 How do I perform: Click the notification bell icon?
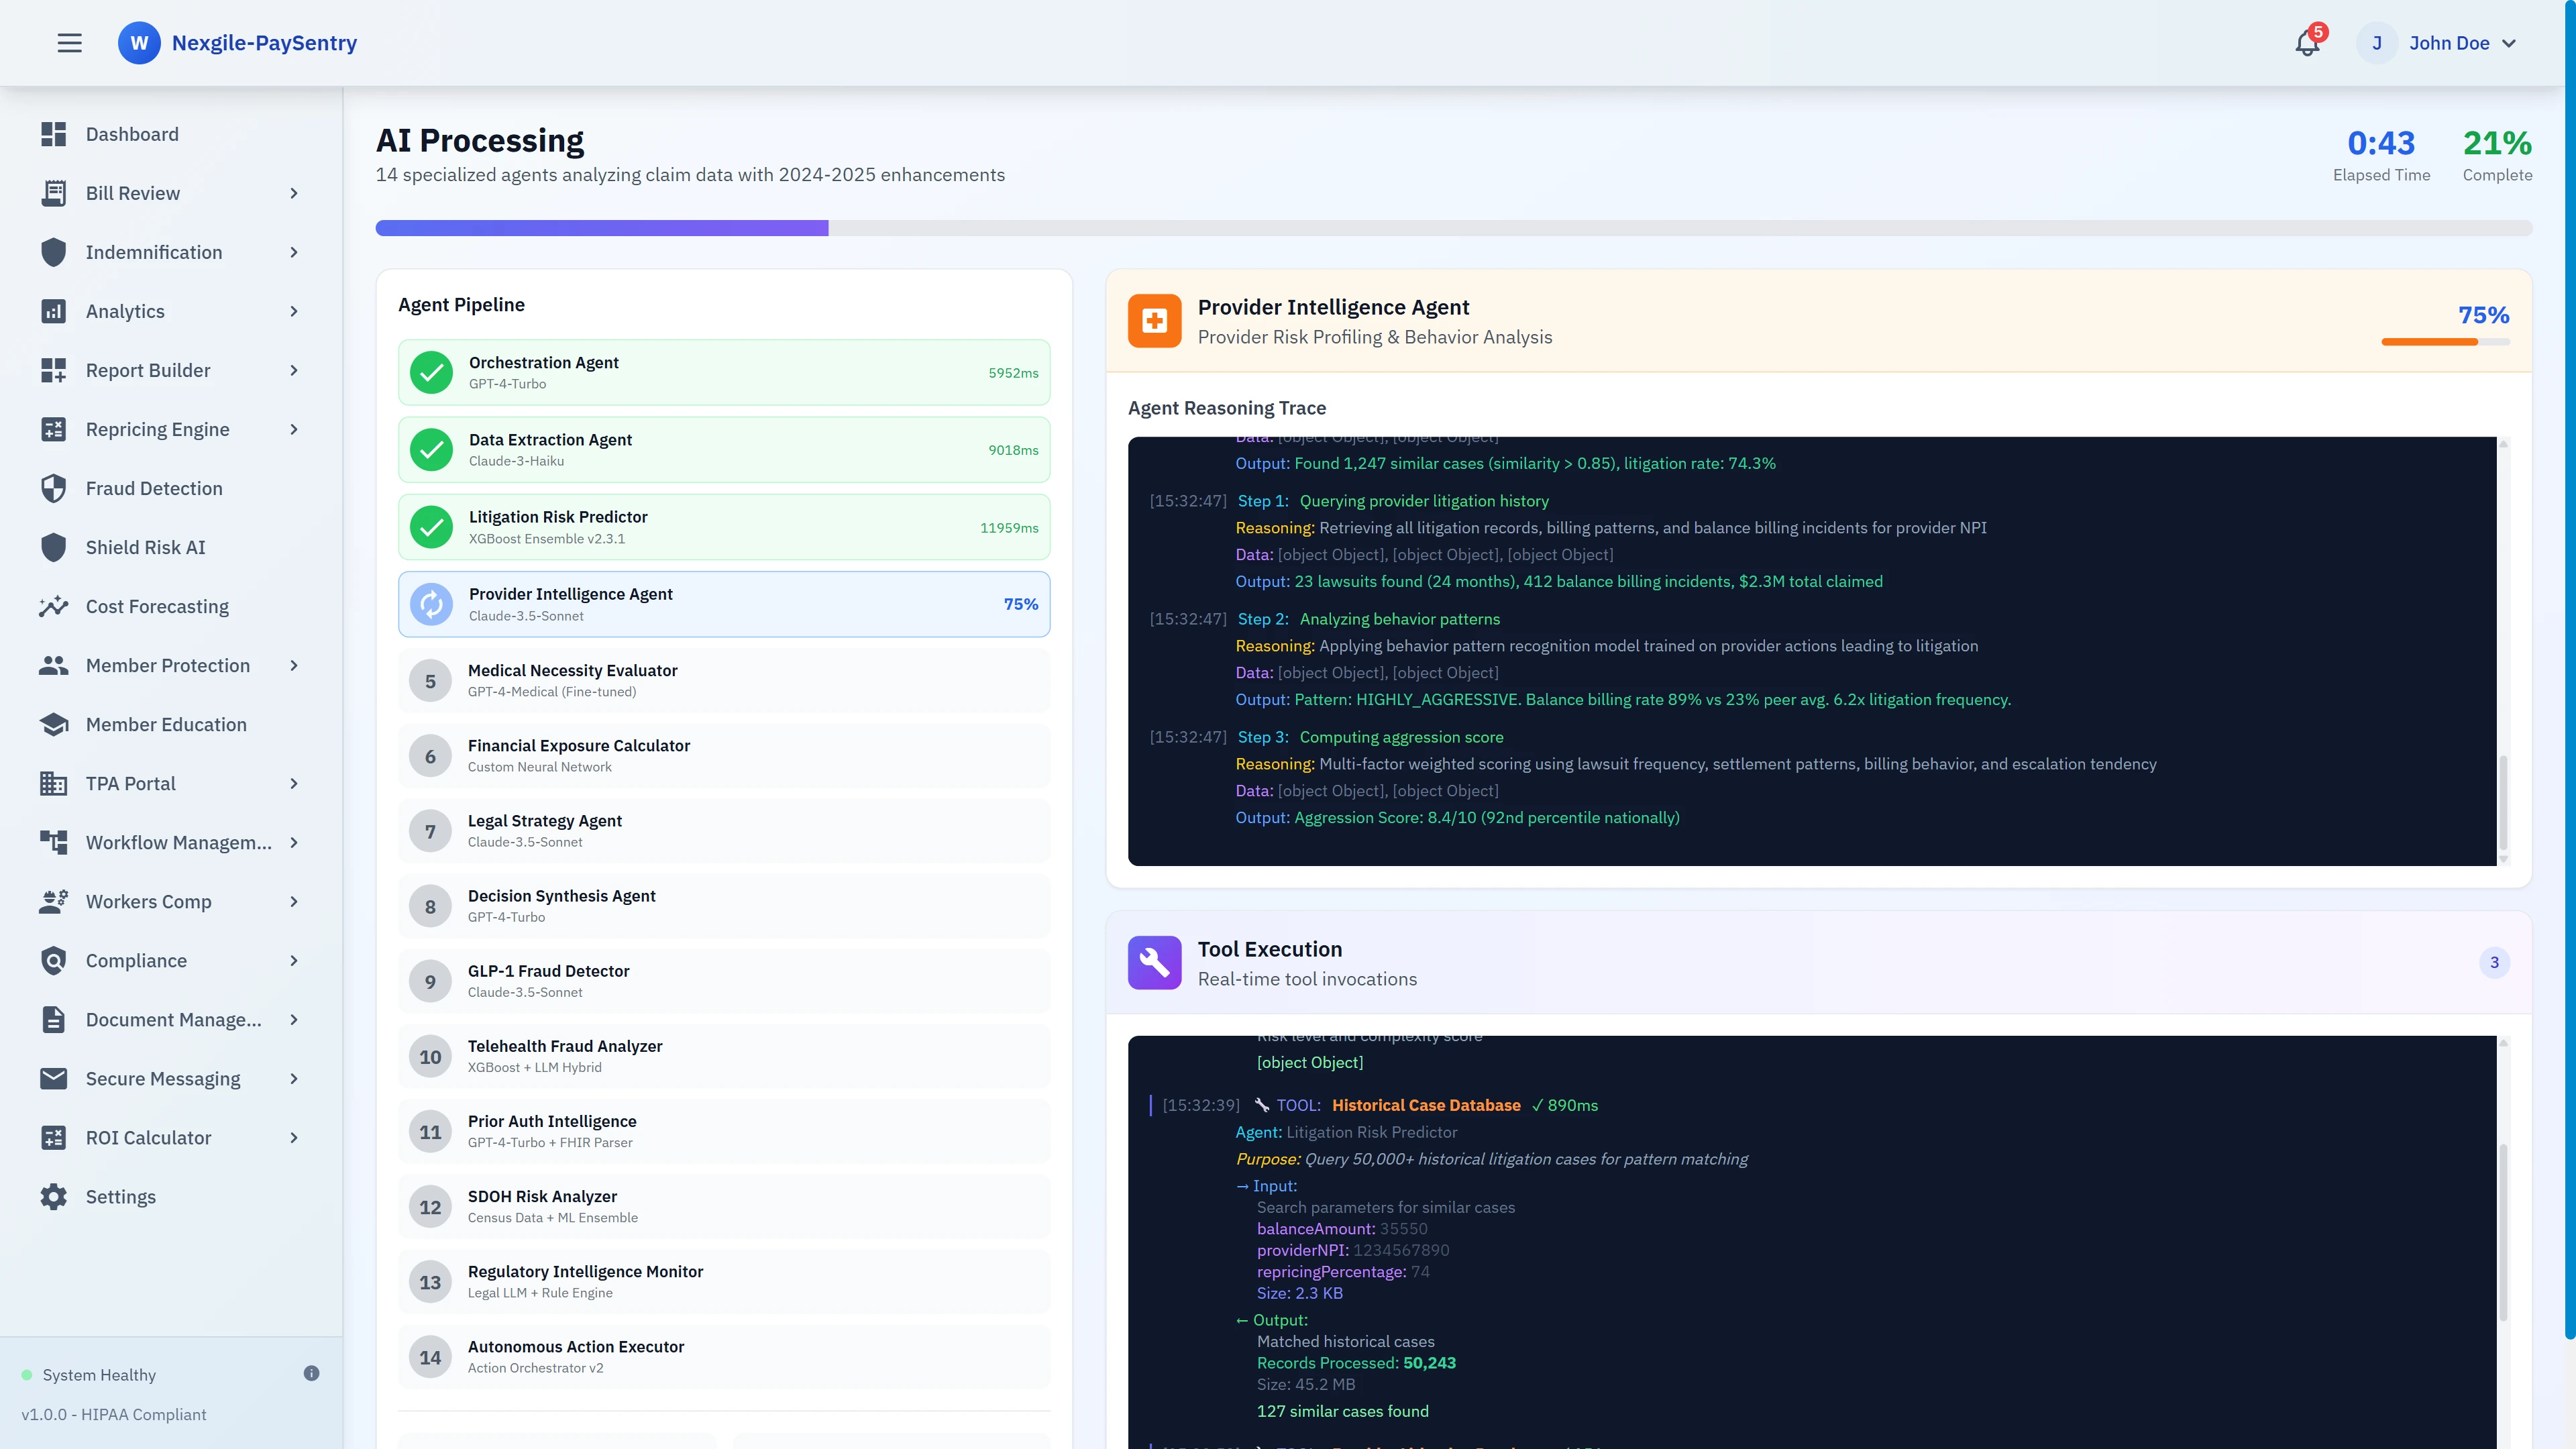point(2306,42)
